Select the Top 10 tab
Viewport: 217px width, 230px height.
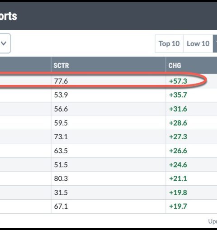coord(169,44)
